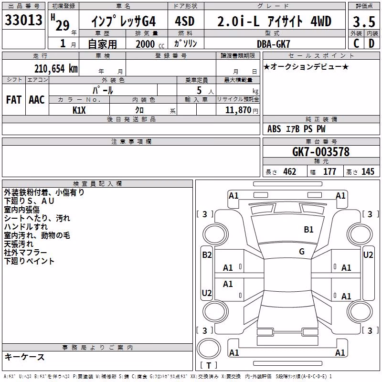Click inspector note ハンドルすれ
This screenshot has height=382, width=382.
pyautogui.click(x=26, y=226)
